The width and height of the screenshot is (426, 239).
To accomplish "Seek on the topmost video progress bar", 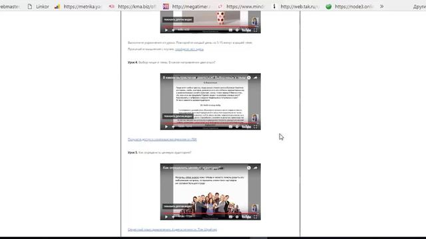I will (x=210, y=27).
